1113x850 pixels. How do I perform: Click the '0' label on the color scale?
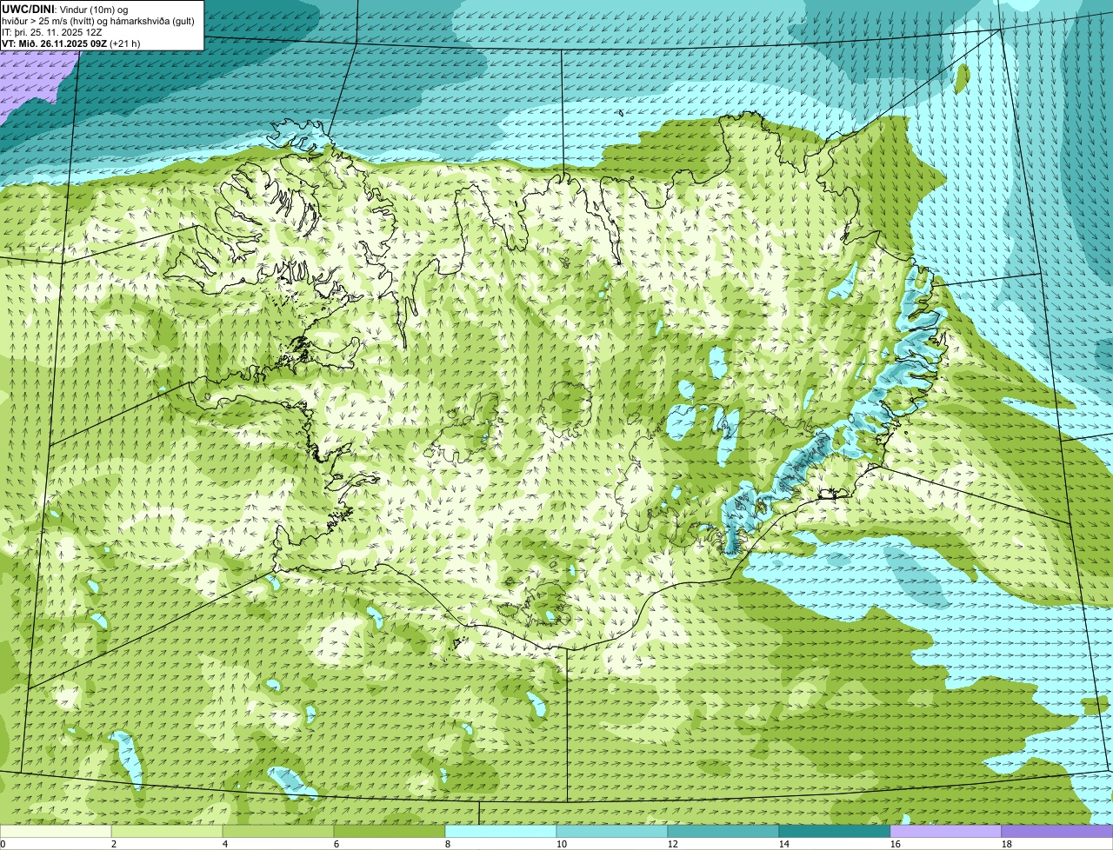click(x=3, y=844)
